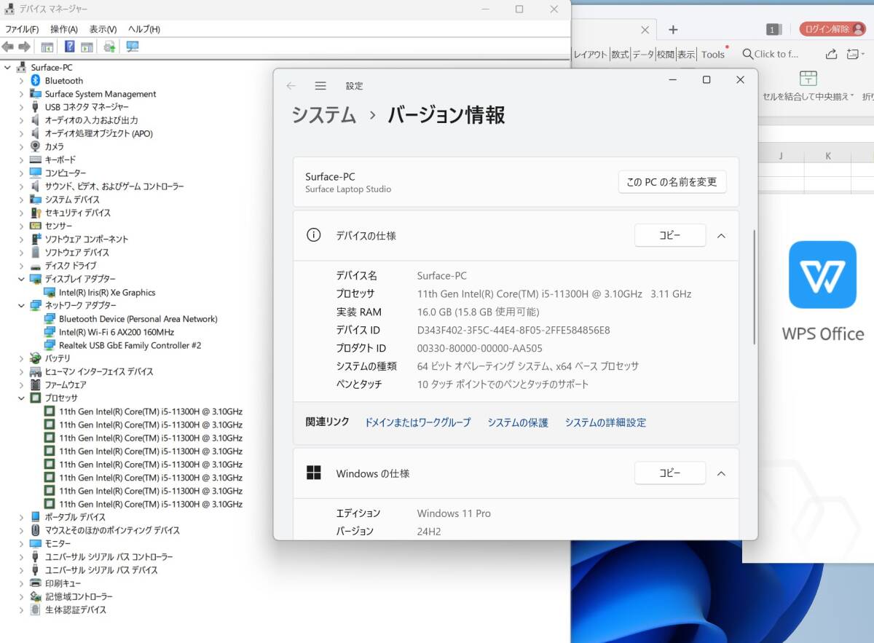
Task: Collapse the Windows の仕様 section chevron
Action: (721, 473)
